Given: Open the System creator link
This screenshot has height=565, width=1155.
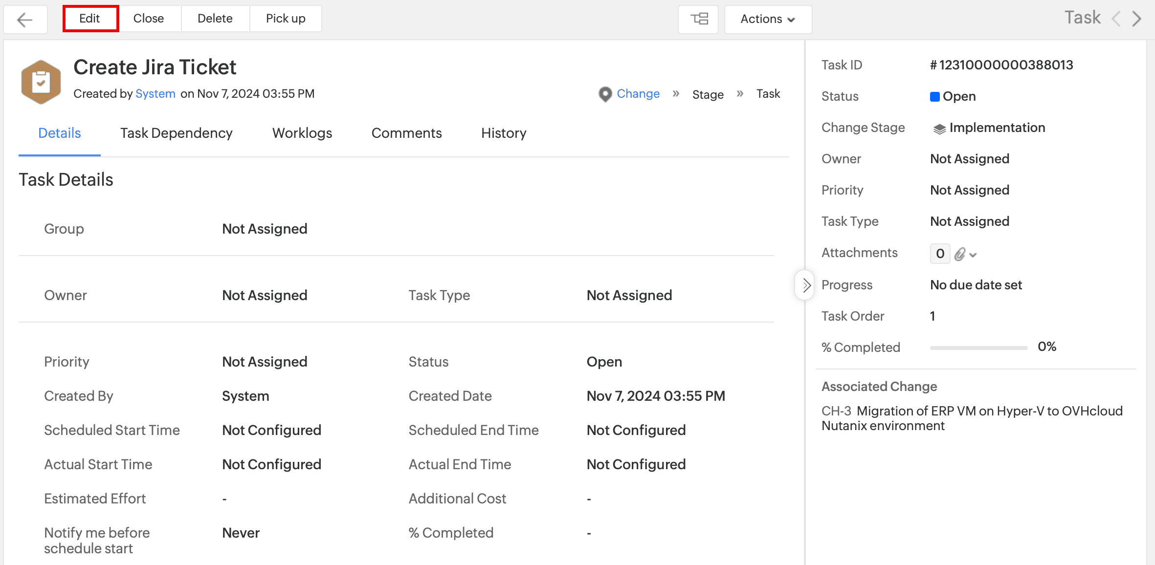Looking at the screenshot, I should click(x=155, y=93).
